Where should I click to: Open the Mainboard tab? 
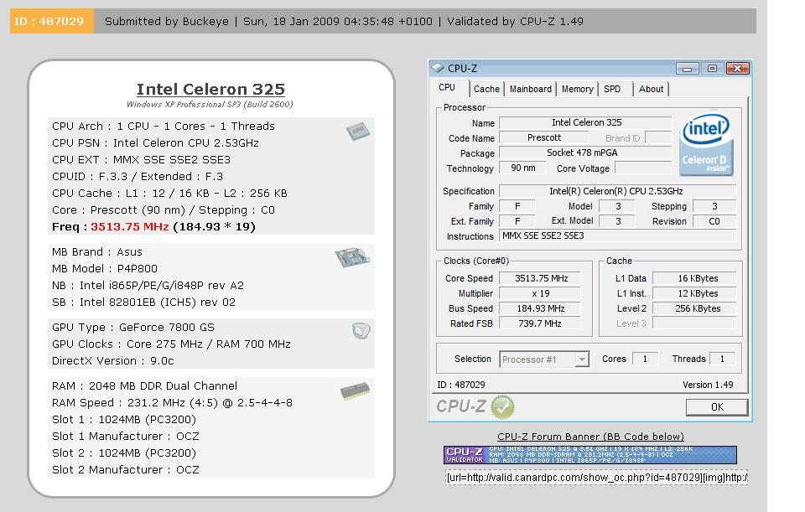(x=530, y=89)
